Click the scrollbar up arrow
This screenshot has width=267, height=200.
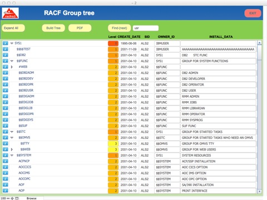tap(259, 43)
